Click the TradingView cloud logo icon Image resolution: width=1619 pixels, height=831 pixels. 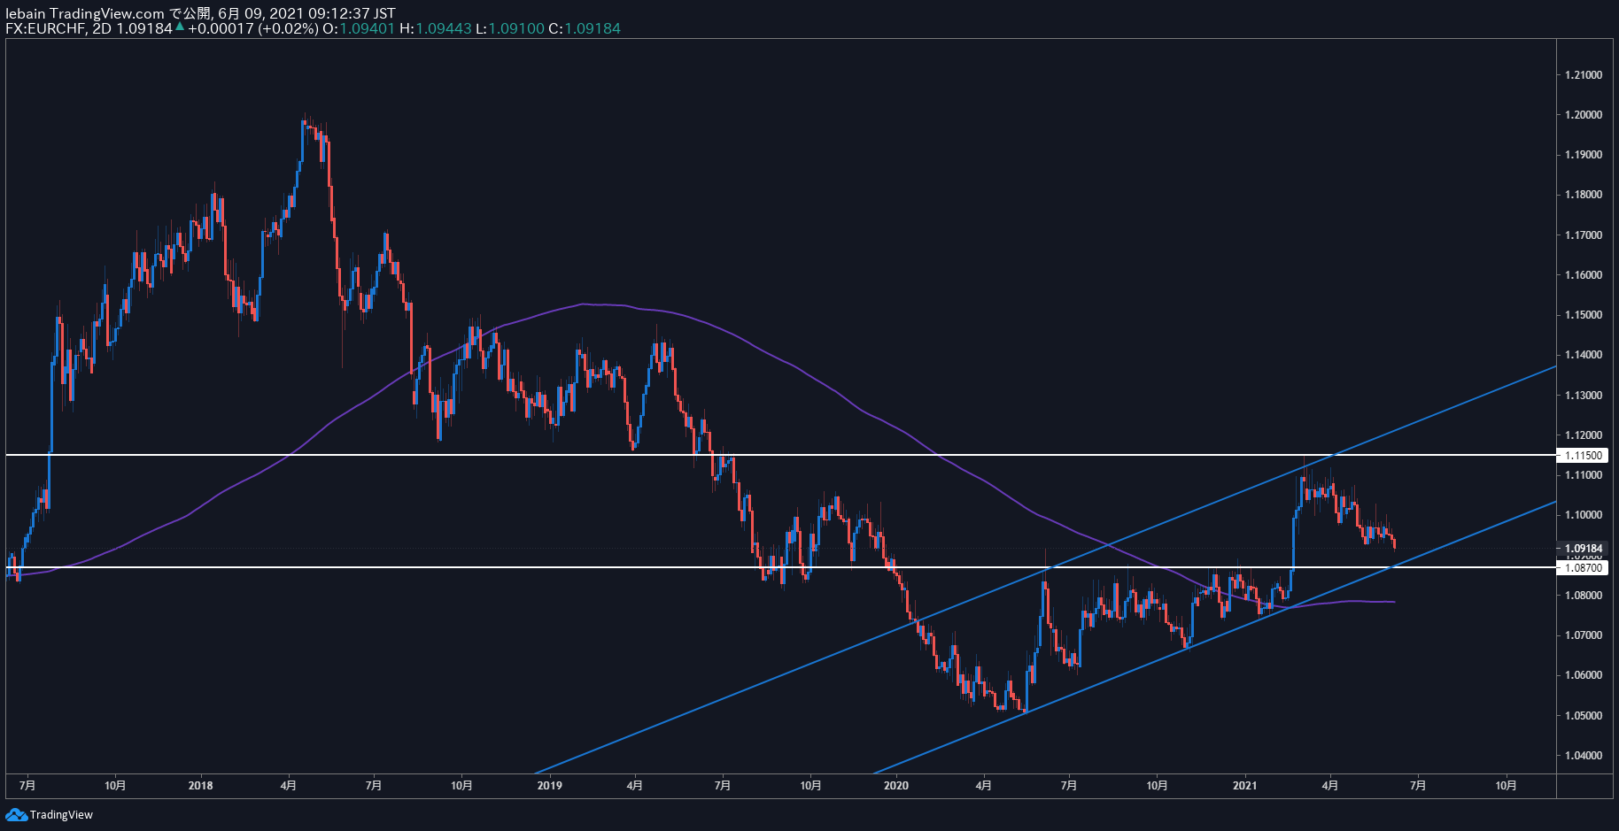coord(16,814)
